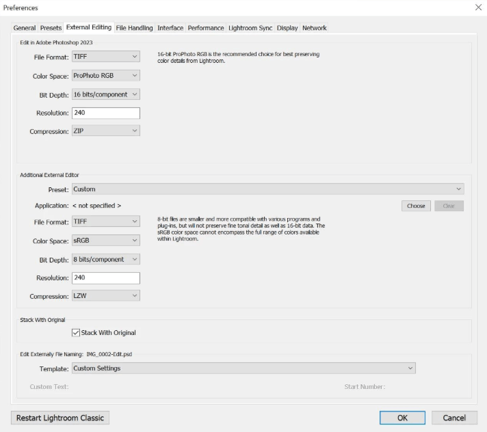The image size is (487, 432).
Task: Expand the Custom Settings Template dropdown
Action: tap(243, 368)
